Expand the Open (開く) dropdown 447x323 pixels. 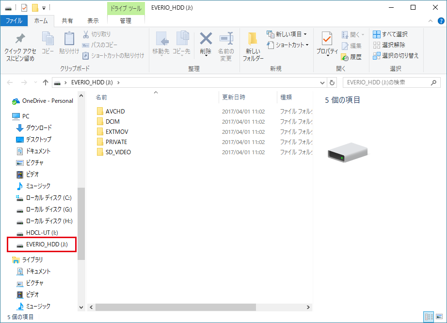point(363,34)
